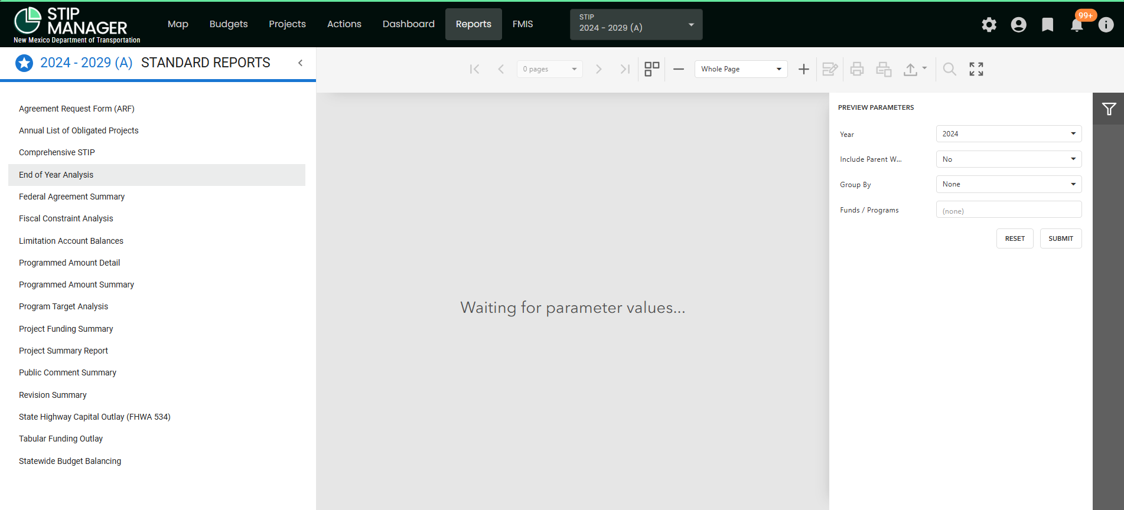This screenshot has width=1124, height=510.
Task: Select Agreement Request Form (ARF) report
Action: tap(157, 109)
